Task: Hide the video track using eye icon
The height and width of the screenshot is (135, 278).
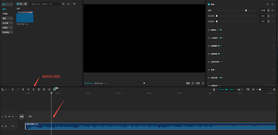Action: [9, 117]
